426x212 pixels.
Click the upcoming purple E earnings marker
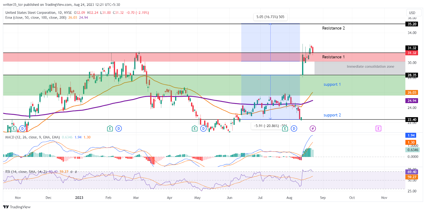point(378,129)
